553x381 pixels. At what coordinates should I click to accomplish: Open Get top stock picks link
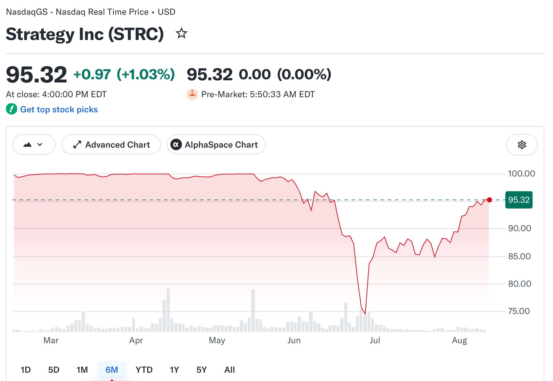[59, 109]
